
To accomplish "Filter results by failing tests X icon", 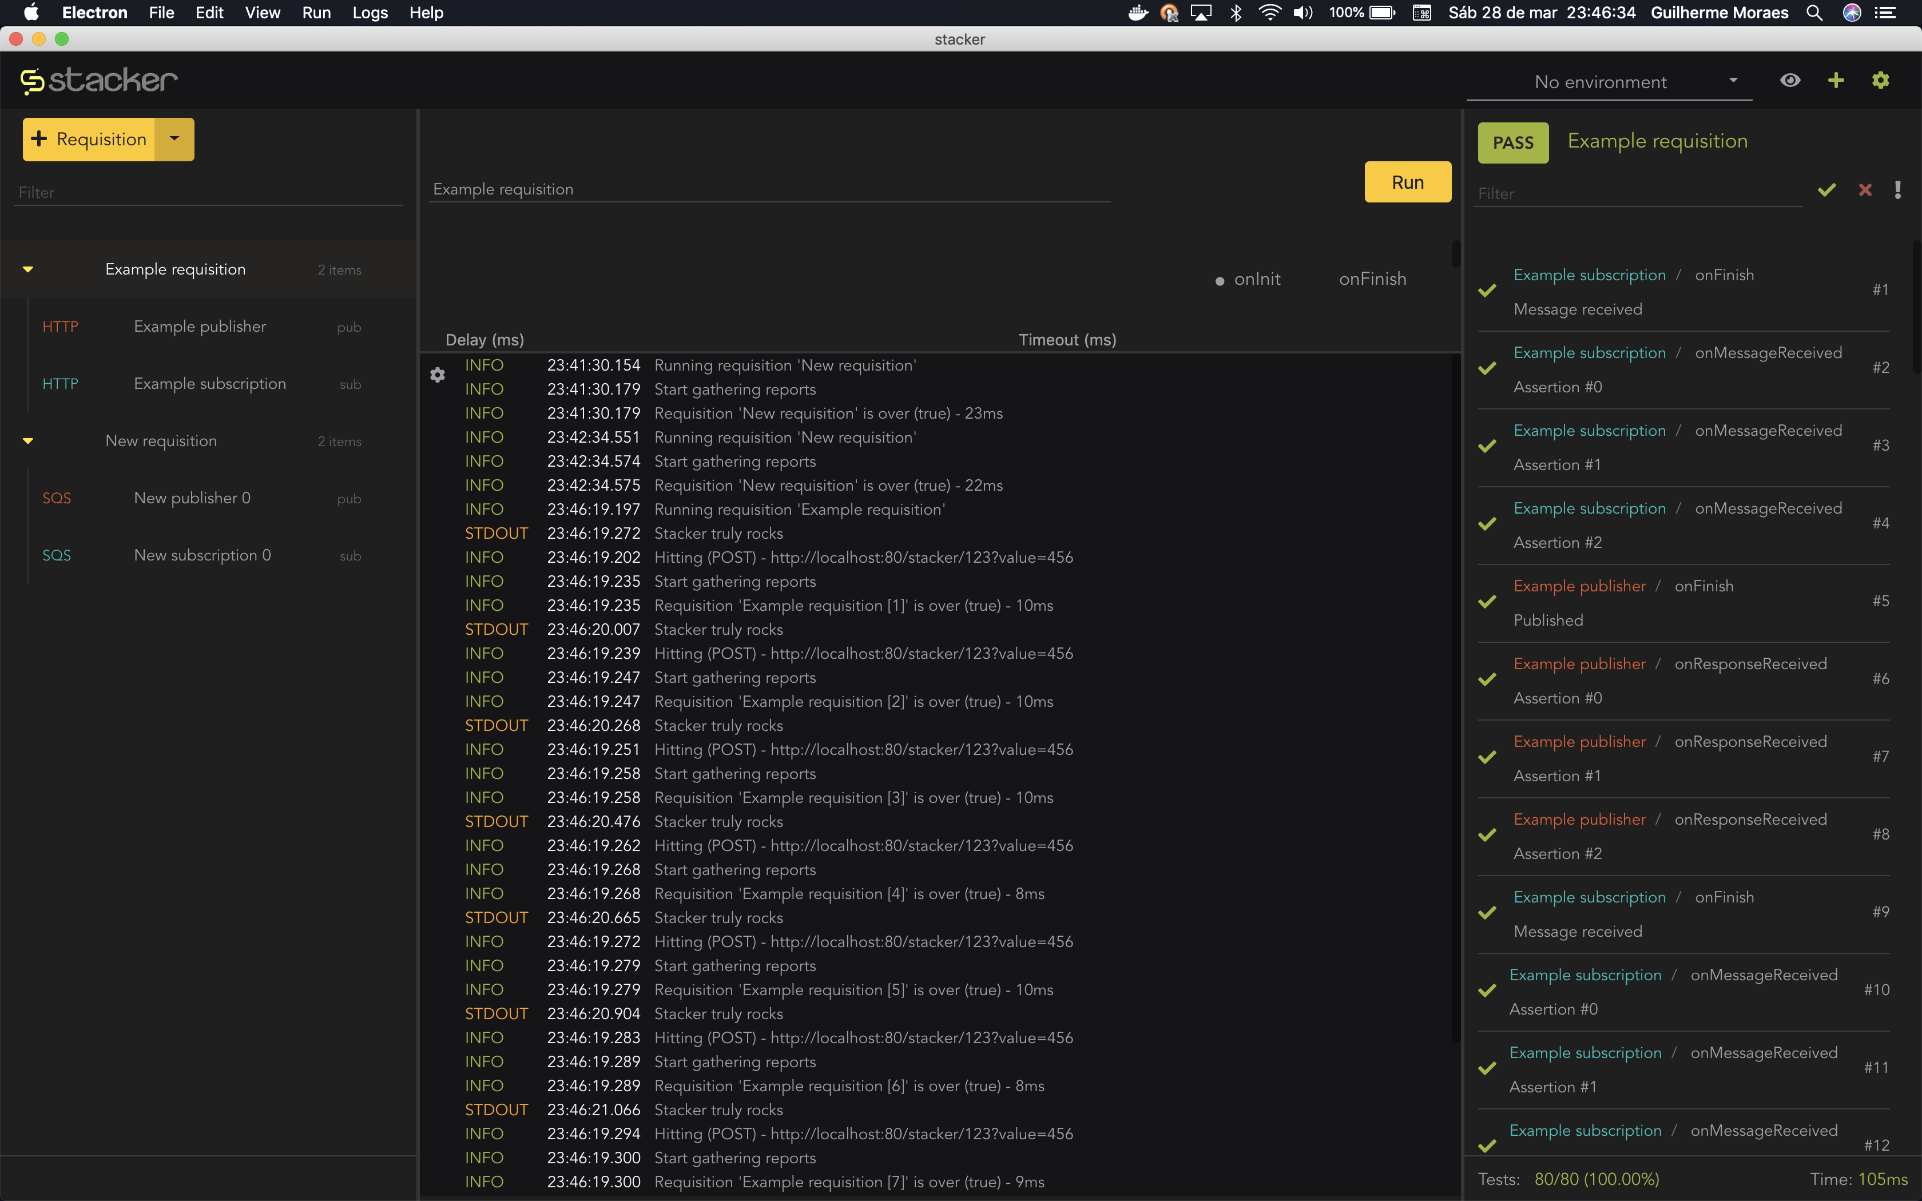I will 1865,190.
